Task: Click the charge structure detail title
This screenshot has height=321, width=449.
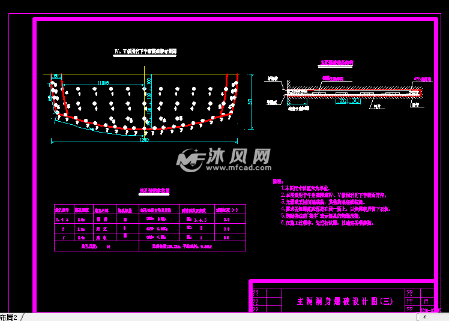Action: (x=337, y=62)
